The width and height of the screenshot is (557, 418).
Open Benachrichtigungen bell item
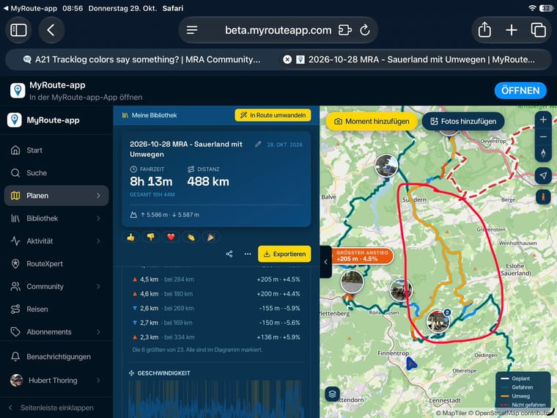pos(56,356)
